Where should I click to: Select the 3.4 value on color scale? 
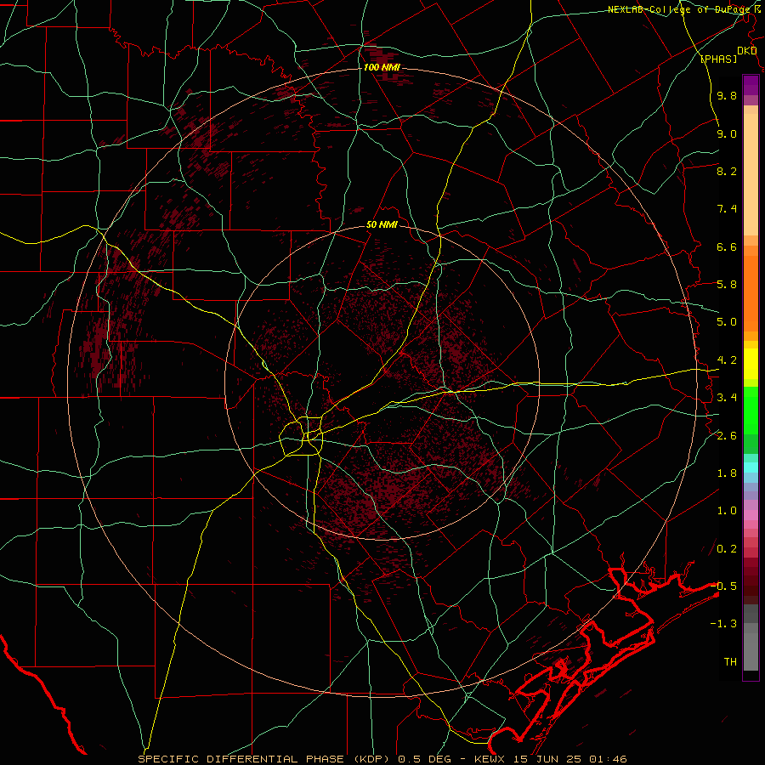727,398
